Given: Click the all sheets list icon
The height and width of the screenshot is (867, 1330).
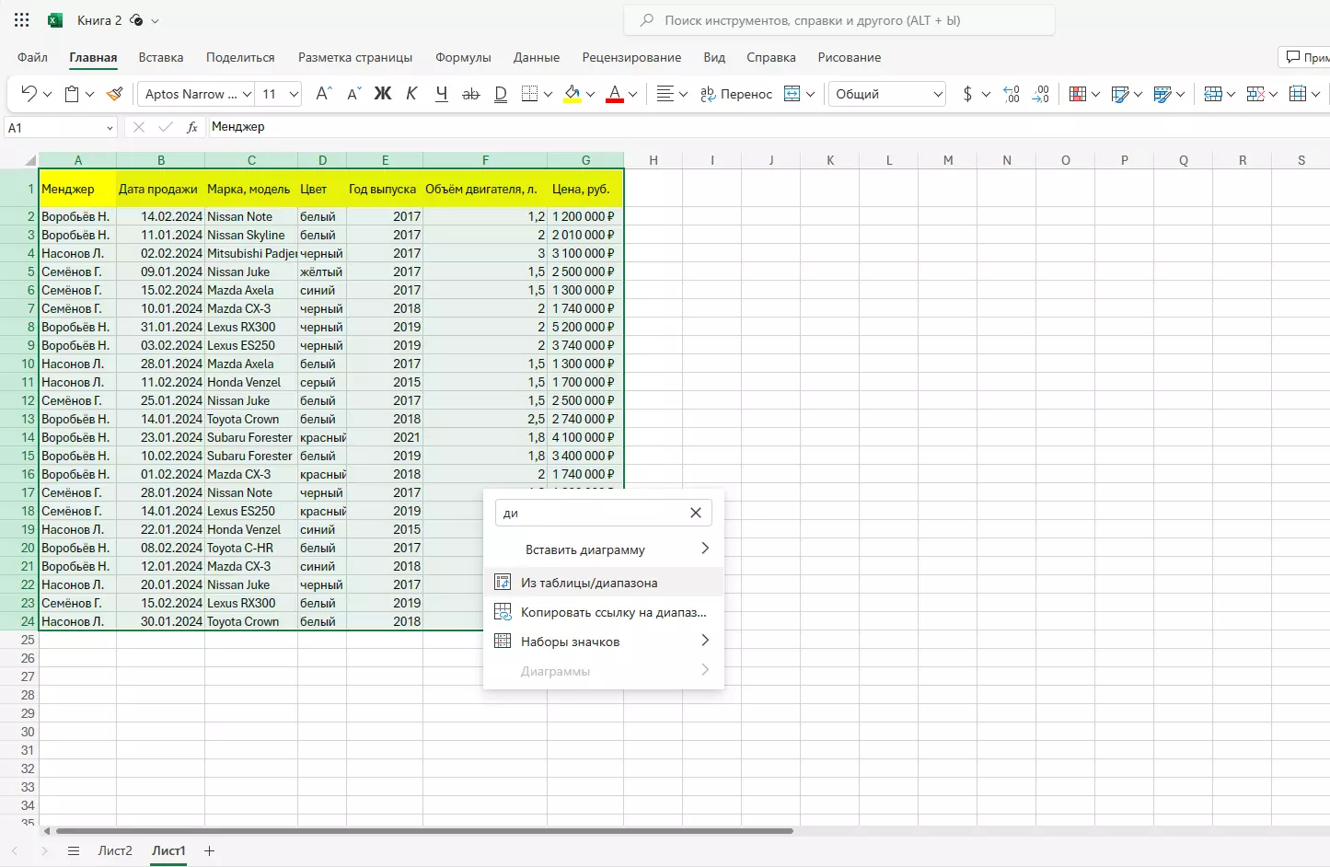Looking at the screenshot, I should point(74,851).
